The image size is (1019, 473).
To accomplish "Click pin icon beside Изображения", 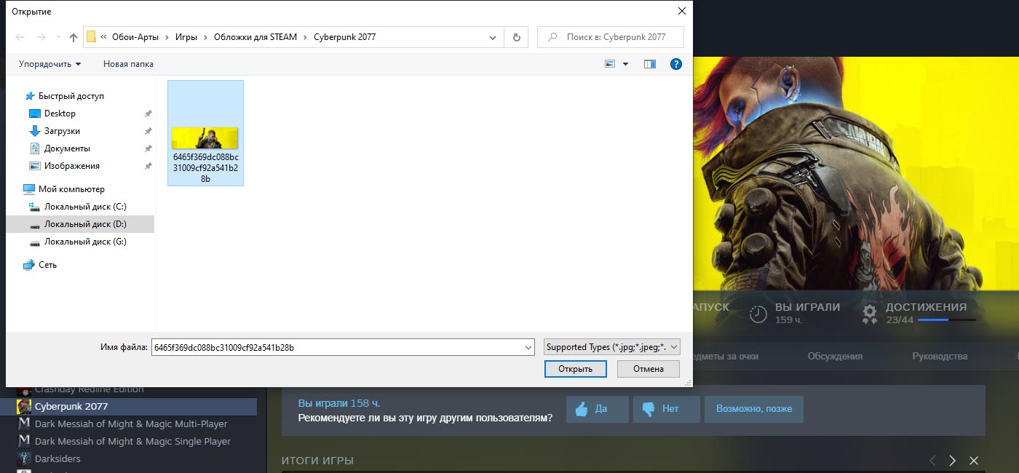I will click(x=148, y=166).
